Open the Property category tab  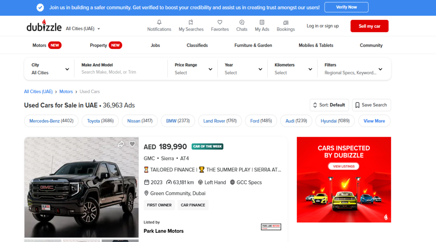coord(106,45)
